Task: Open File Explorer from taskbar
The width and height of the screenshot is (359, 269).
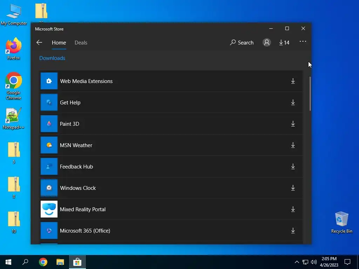Action: [60, 262]
